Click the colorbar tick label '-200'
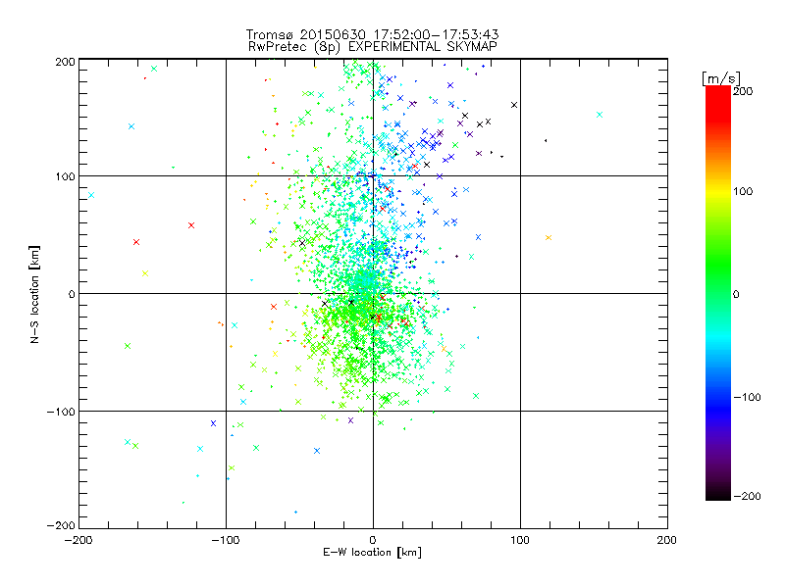The height and width of the screenshot is (588, 785). pyautogui.click(x=747, y=496)
